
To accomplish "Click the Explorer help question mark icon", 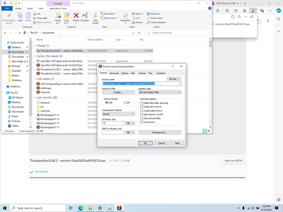I will tap(210, 8).
